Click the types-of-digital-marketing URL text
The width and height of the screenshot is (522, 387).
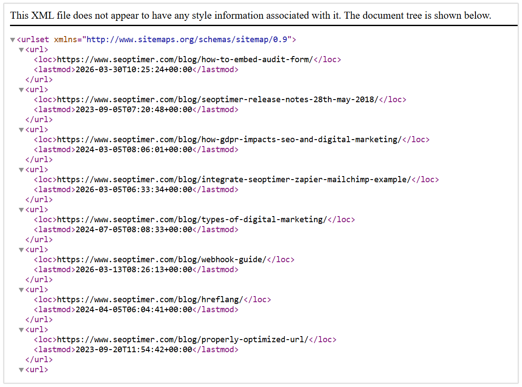coord(192,220)
